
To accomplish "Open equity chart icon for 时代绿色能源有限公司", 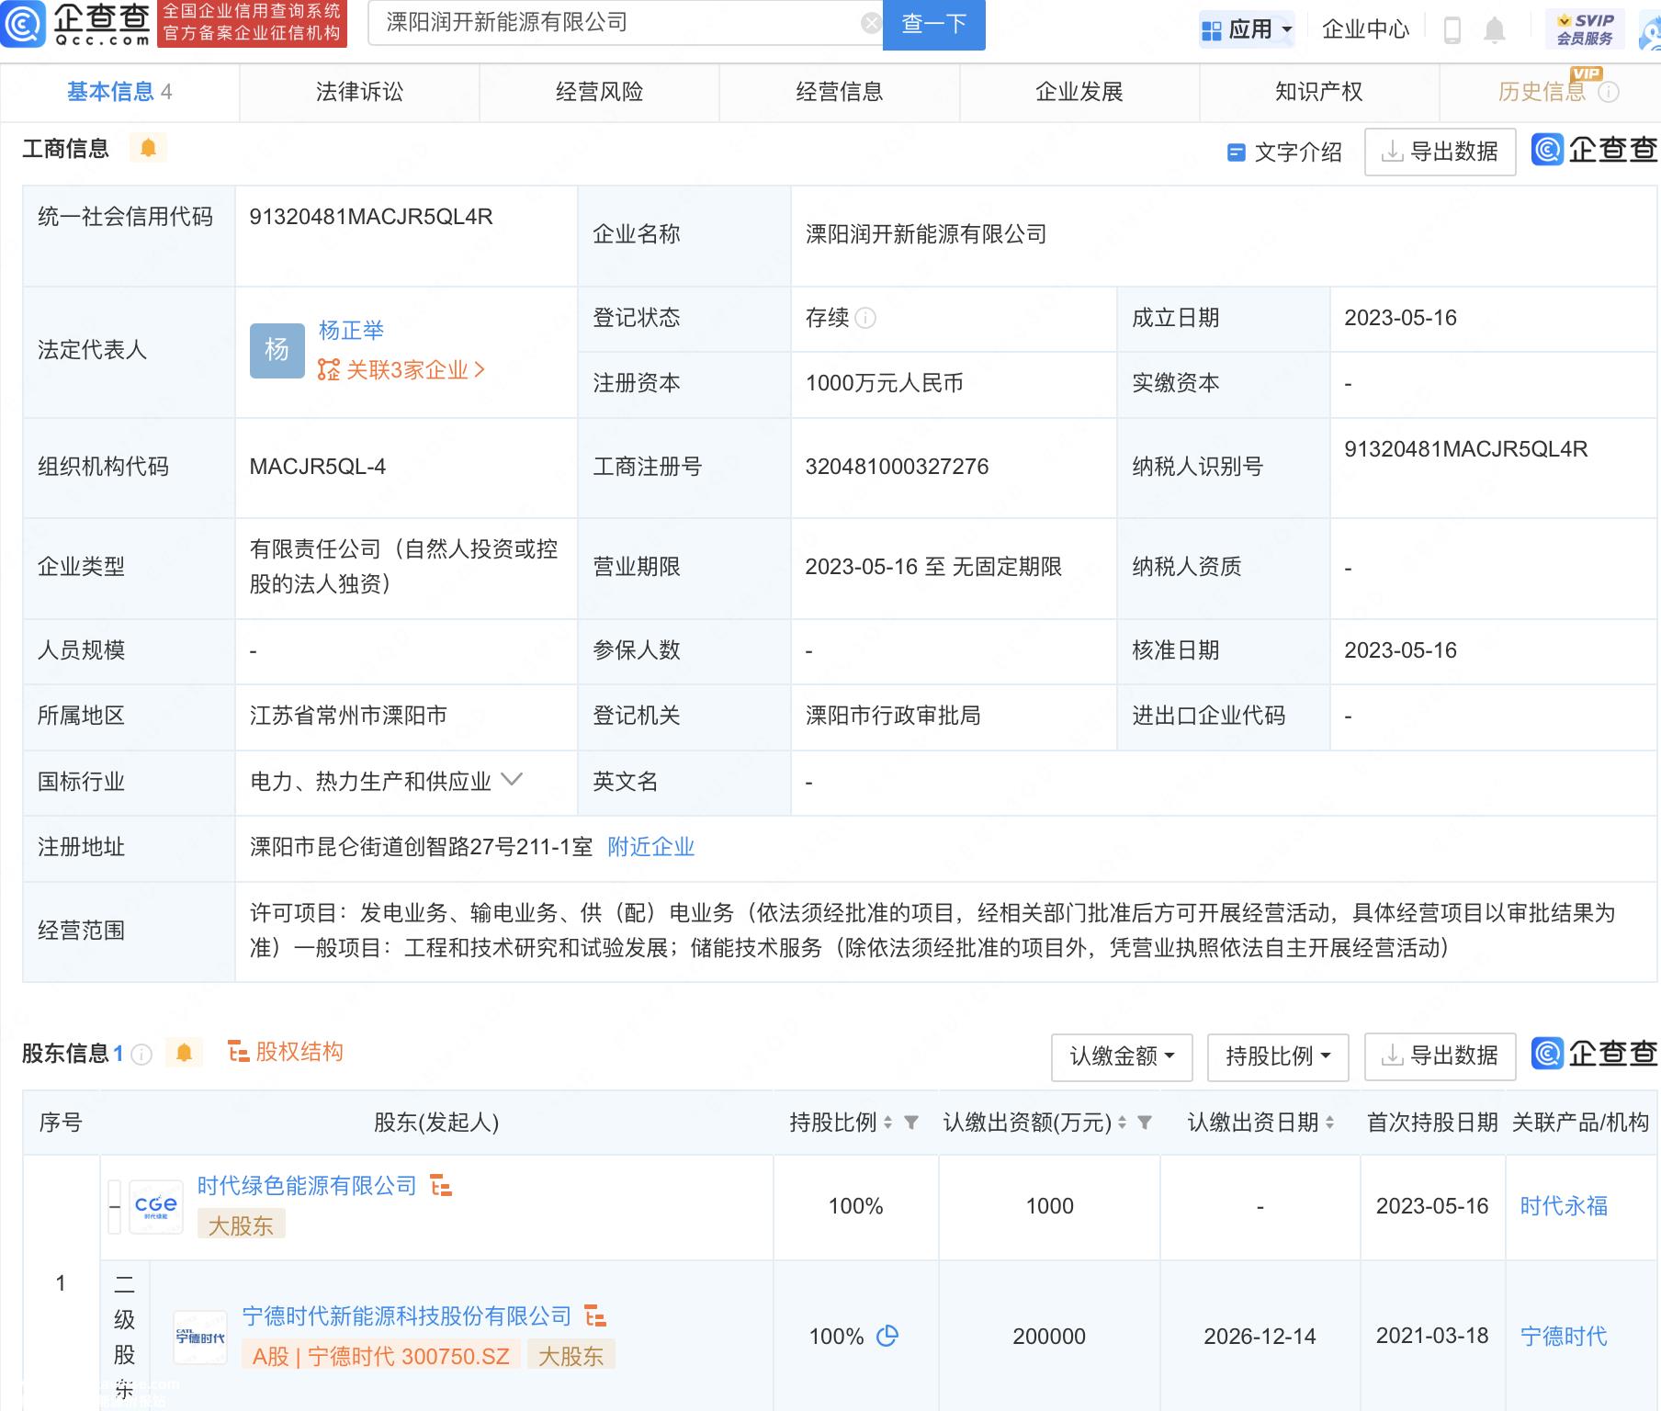I will tap(441, 1186).
